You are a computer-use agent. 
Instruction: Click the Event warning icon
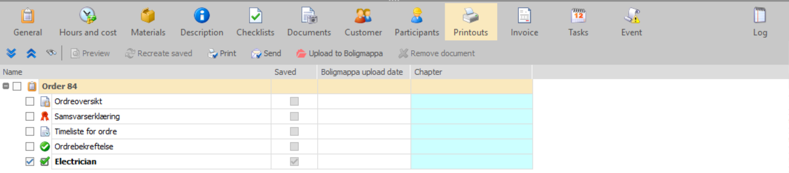click(632, 16)
